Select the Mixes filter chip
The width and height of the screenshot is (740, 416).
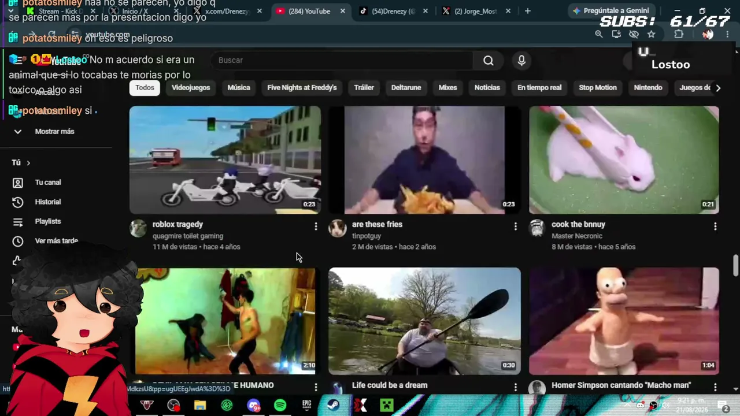pyautogui.click(x=447, y=88)
